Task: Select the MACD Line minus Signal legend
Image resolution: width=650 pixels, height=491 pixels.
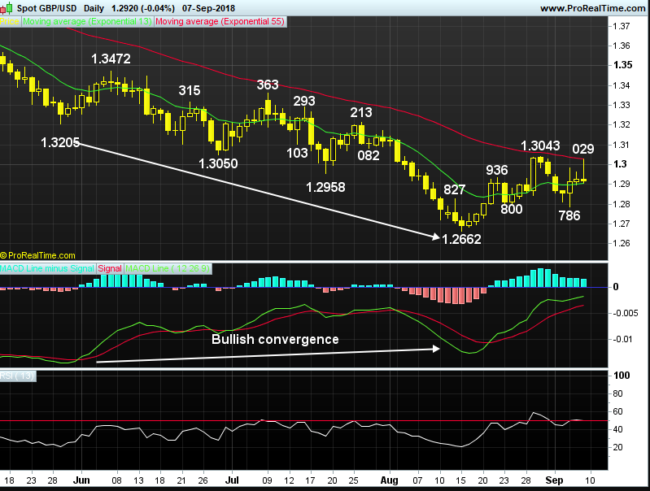Action: pyautogui.click(x=48, y=268)
